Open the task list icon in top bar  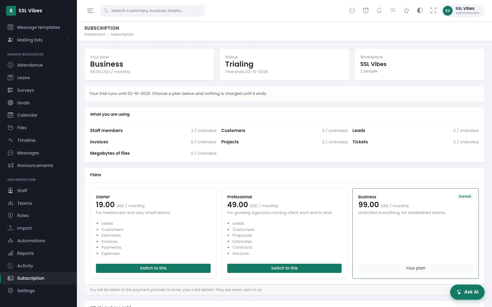click(393, 10)
